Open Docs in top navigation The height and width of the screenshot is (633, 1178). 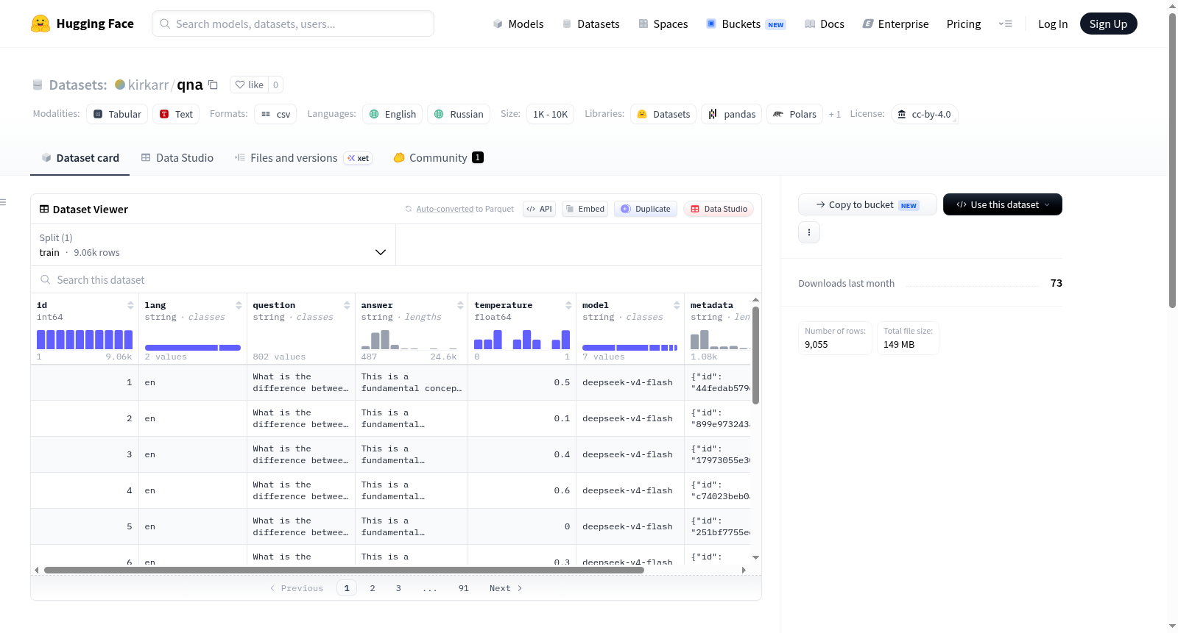coord(825,24)
